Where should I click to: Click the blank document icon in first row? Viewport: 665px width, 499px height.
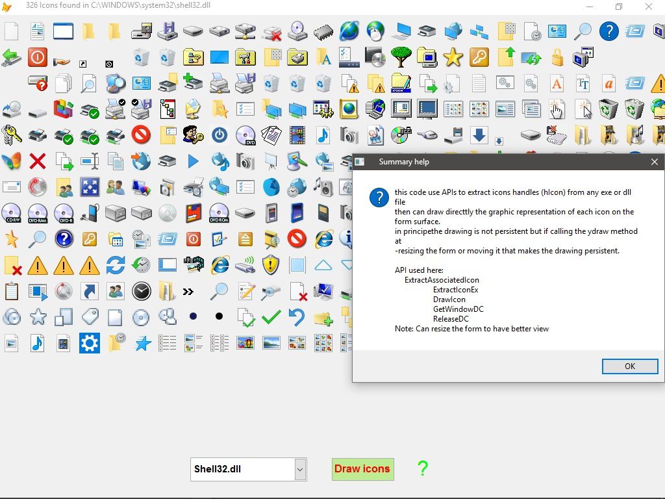pyautogui.click(x=12, y=31)
